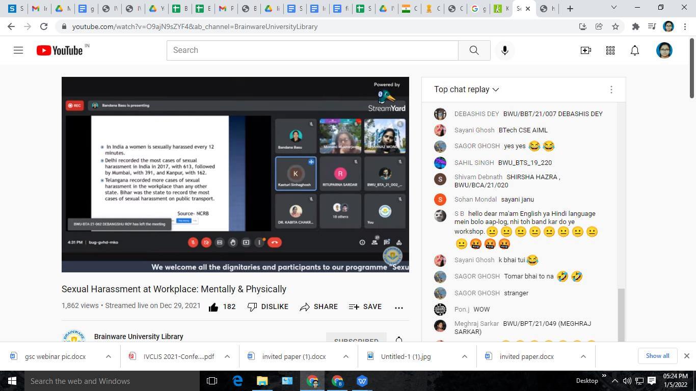Open a new browser tab

click(x=570, y=9)
